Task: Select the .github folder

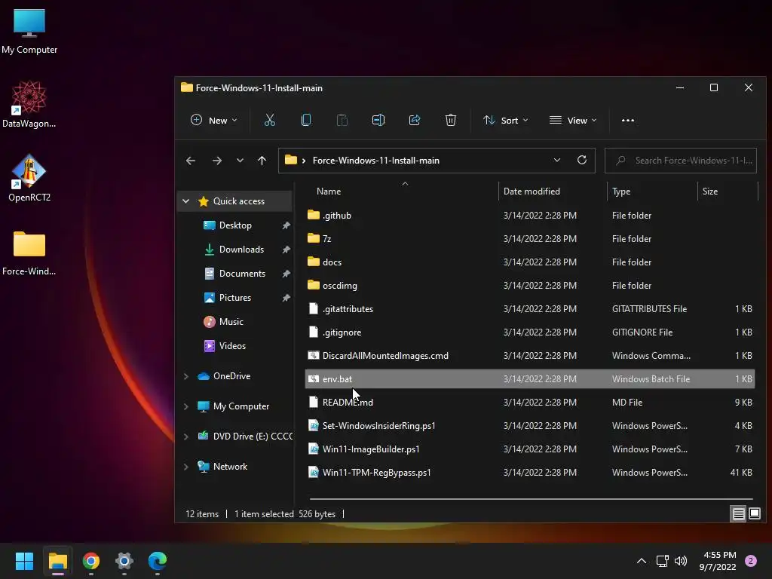Action: [530, 215]
